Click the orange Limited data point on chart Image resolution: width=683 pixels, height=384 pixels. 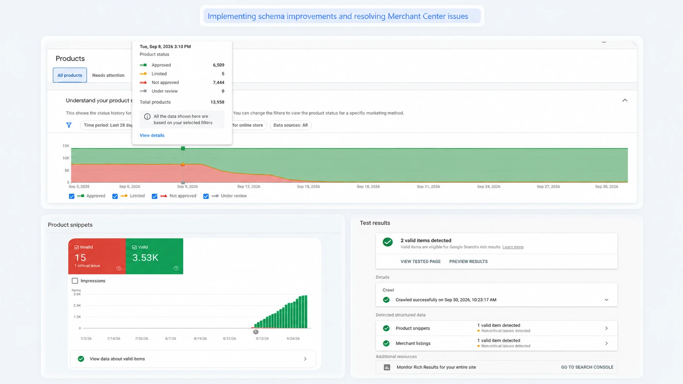pyautogui.click(x=183, y=164)
